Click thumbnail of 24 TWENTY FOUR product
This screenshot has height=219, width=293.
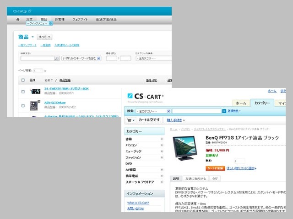pos(35,91)
